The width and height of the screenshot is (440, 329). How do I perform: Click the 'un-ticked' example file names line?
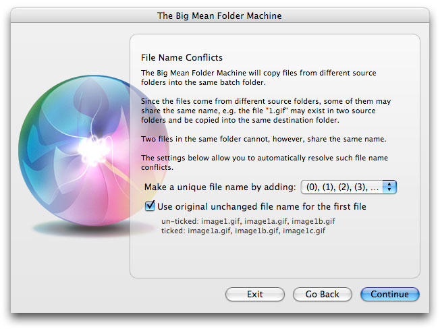coord(248,221)
